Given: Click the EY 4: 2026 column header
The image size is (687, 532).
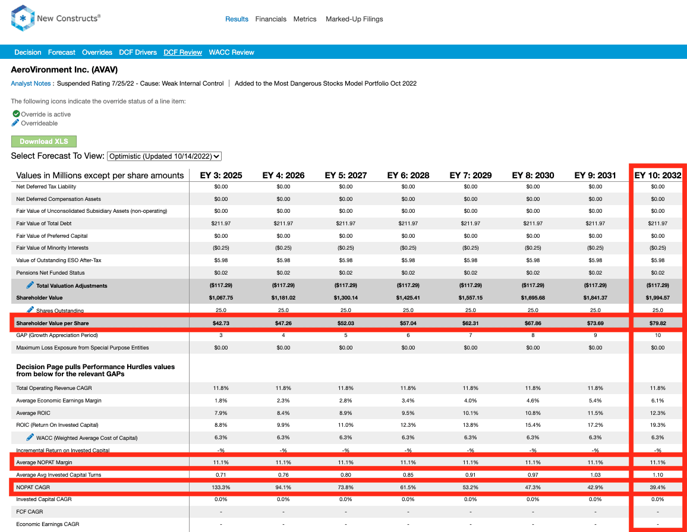Looking at the screenshot, I should pyautogui.click(x=283, y=175).
